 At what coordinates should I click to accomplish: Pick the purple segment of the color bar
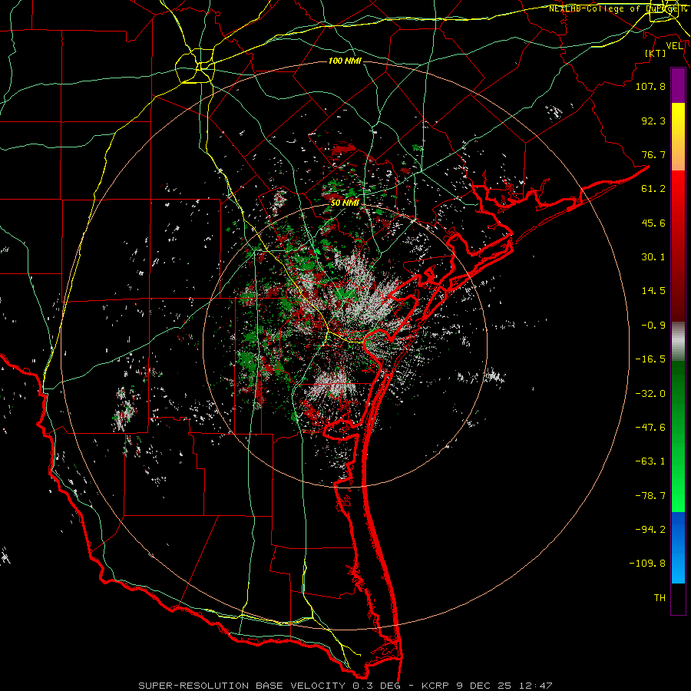point(678,86)
